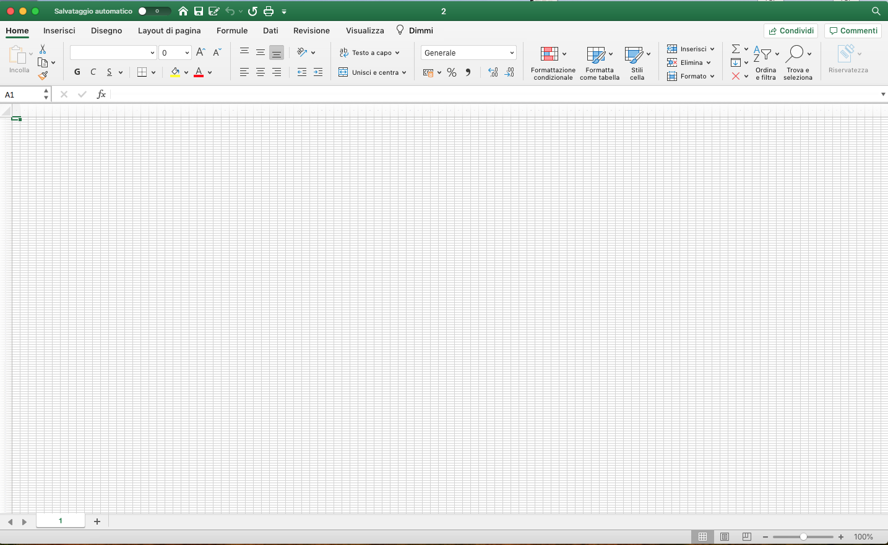The image size is (888, 545).
Task: Apply underline formatting
Action: pos(109,72)
